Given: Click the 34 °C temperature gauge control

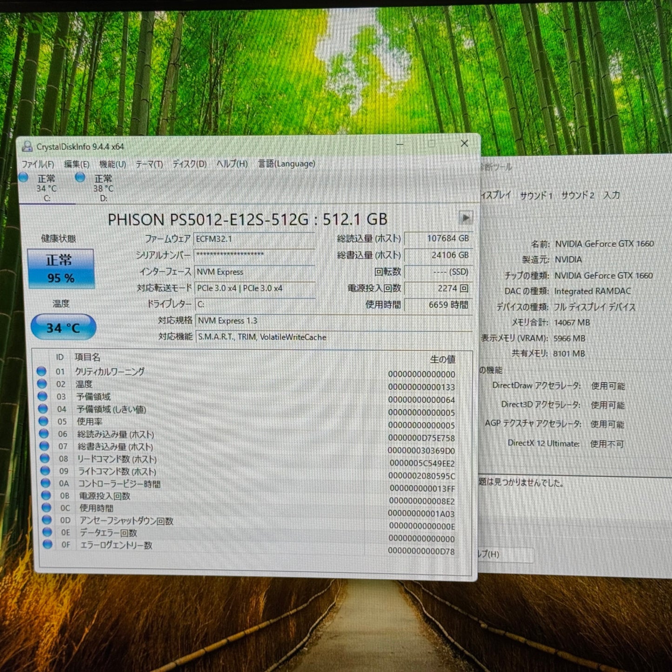Looking at the screenshot, I should pyautogui.click(x=63, y=327).
